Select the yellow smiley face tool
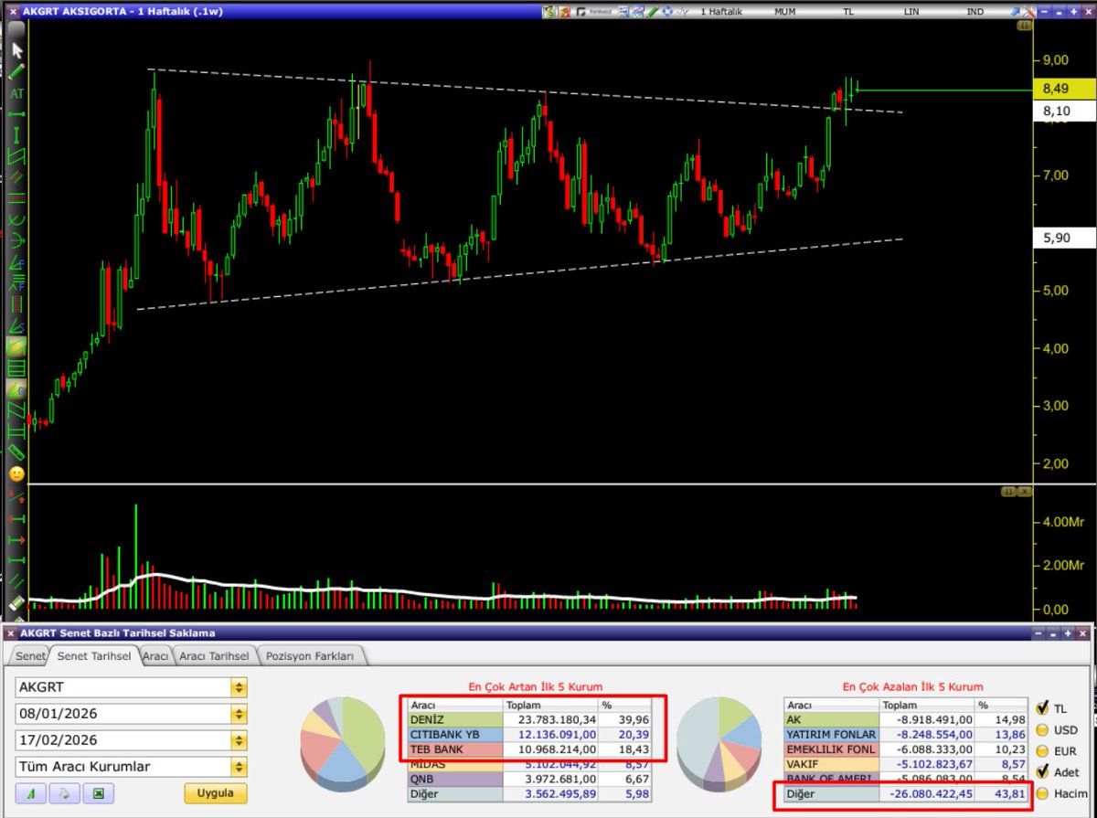The image size is (1097, 818). [x=17, y=474]
